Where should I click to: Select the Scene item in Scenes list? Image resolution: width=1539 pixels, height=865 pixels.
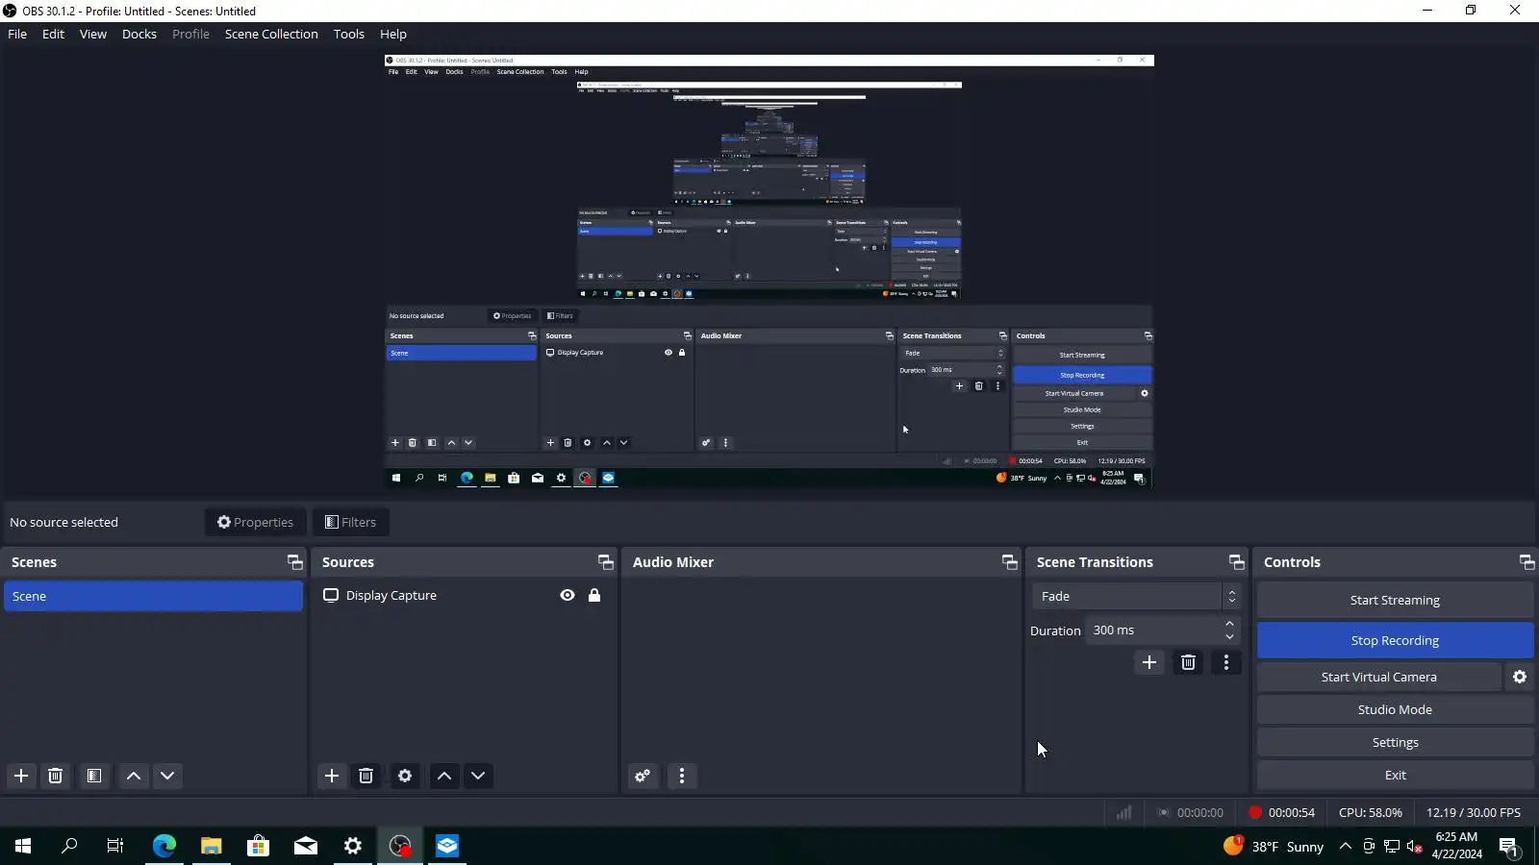coord(154,596)
